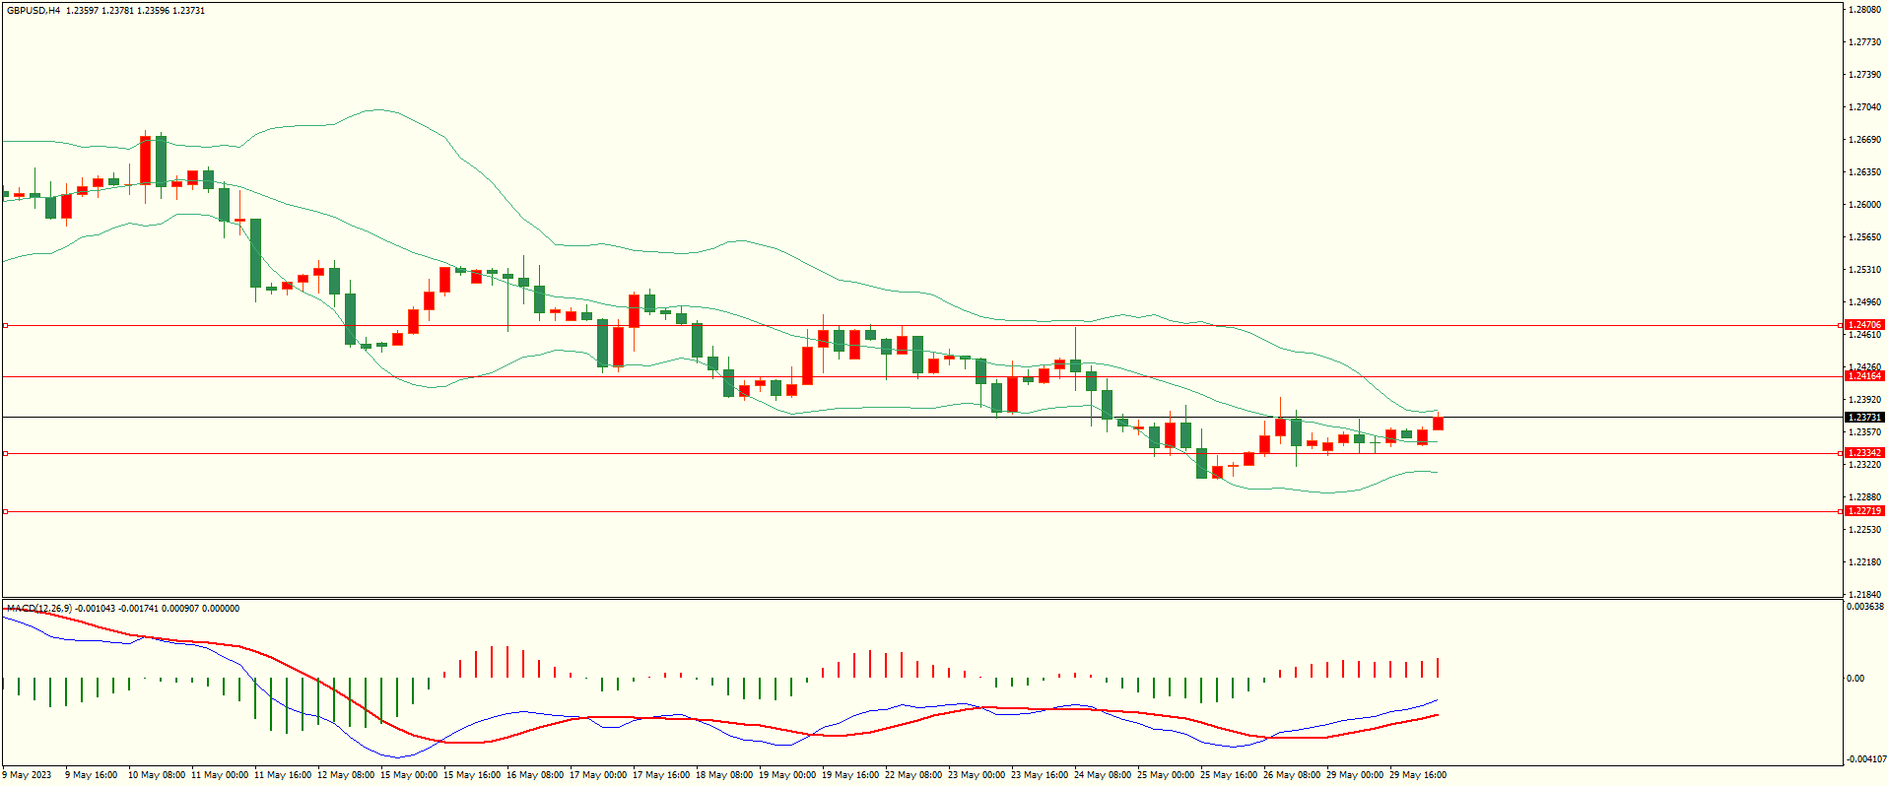This screenshot has height=786, width=1888.
Task: Click the 26 May 08:00 time label
Action: (x=1292, y=775)
